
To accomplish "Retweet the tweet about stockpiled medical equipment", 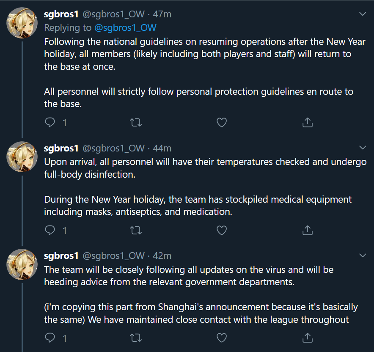I will (136, 230).
